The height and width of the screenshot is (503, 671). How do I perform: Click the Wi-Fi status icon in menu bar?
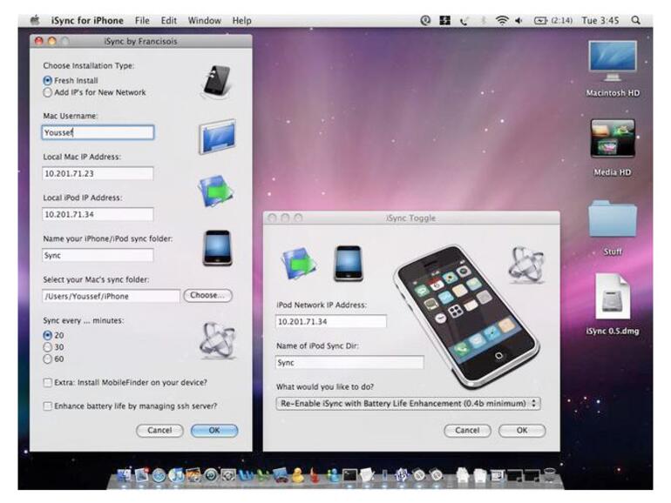click(502, 20)
